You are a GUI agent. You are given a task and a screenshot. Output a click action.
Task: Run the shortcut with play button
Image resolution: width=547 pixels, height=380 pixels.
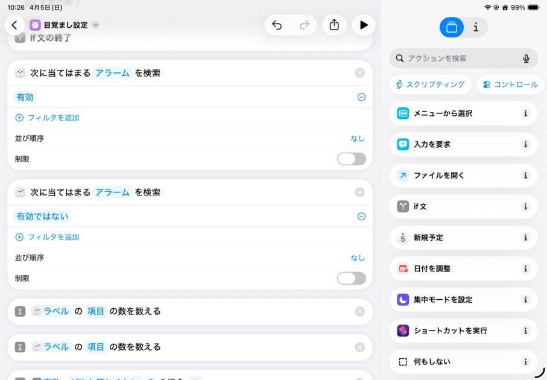click(363, 25)
